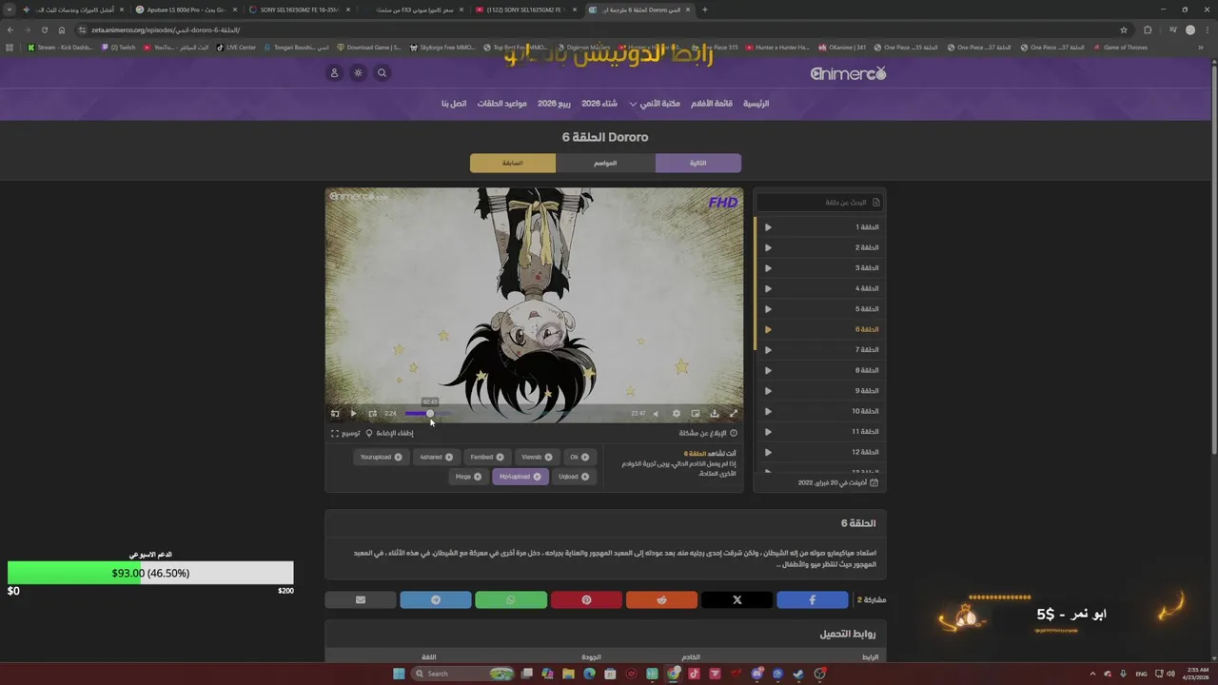The width and height of the screenshot is (1218, 685).
Task: Play the video with the play button
Action: click(x=353, y=414)
